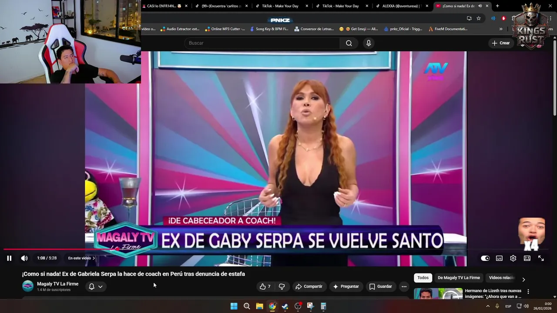The width and height of the screenshot is (557, 313).
Task: Bookmark this page with star icon
Action: 479,18
